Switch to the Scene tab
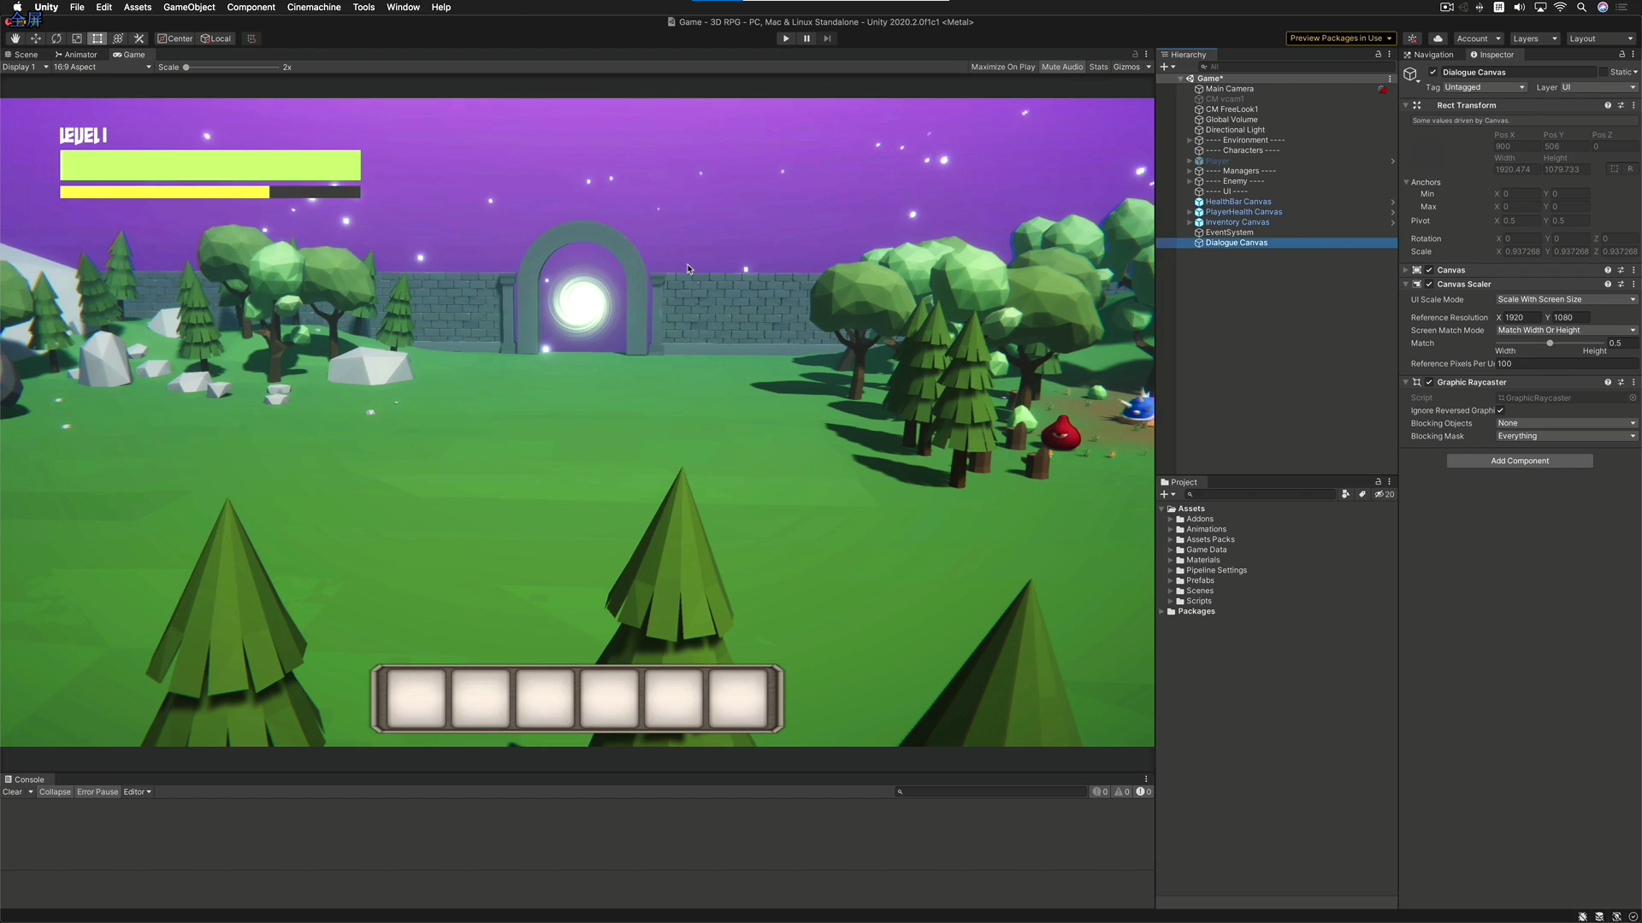The image size is (1642, 923). 21,54
